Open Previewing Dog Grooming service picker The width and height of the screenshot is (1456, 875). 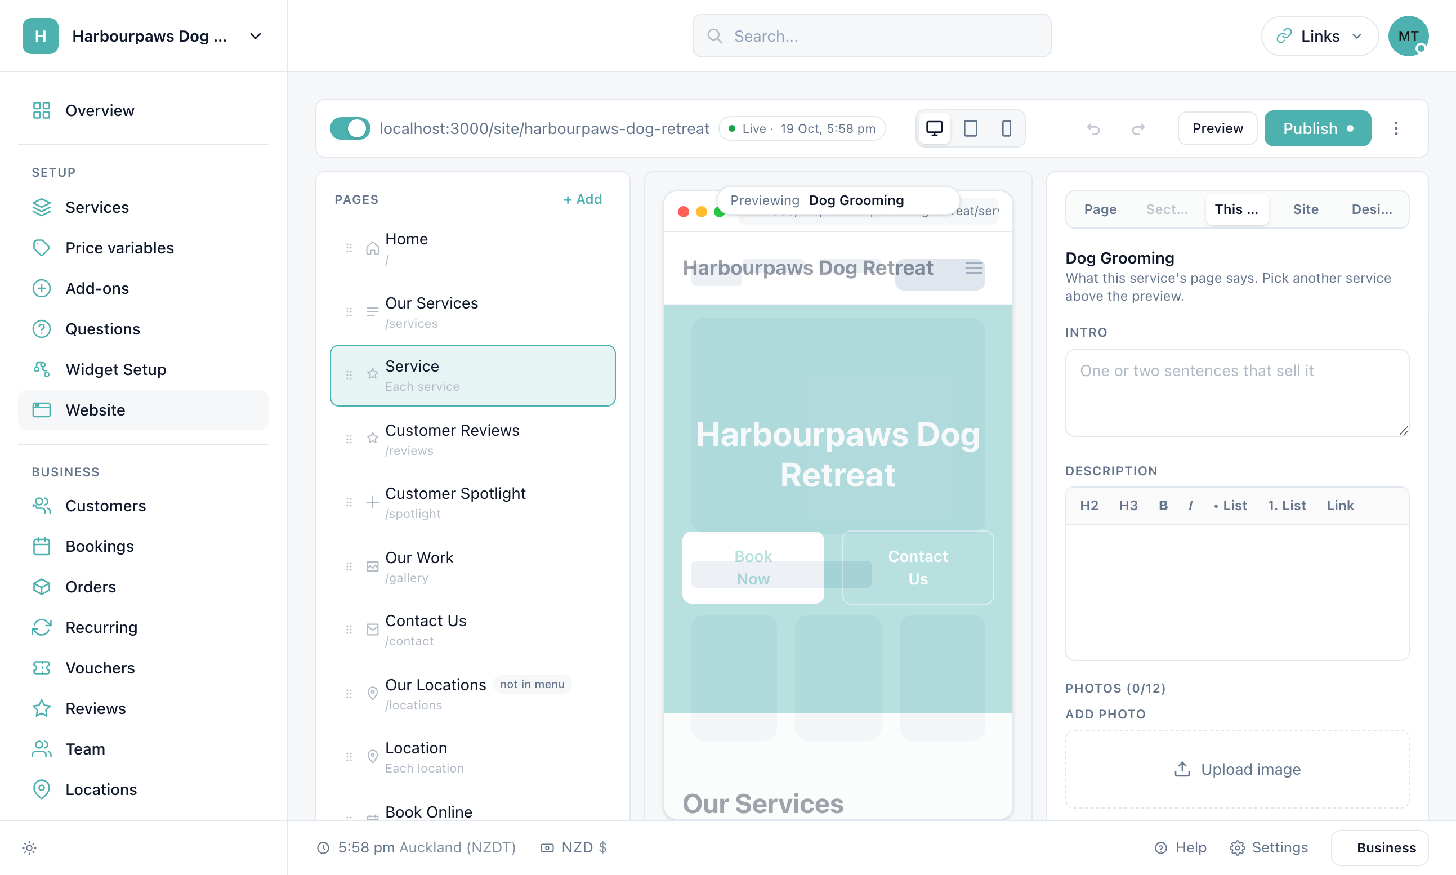[x=838, y=200]
